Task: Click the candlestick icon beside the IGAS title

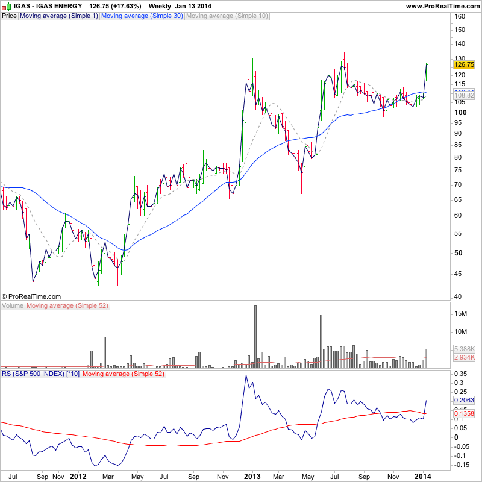Action: coord(7,6)
